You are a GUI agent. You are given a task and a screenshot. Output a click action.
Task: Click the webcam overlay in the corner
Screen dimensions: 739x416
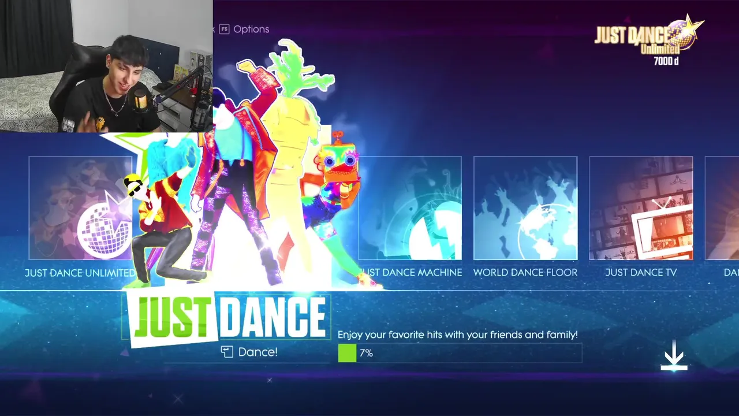coord(106,66)
